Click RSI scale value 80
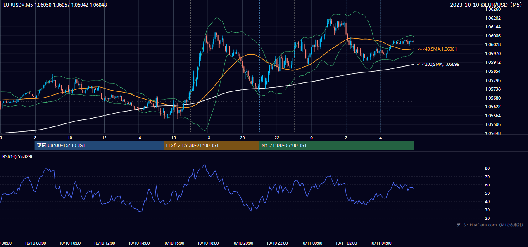This screenshot has width=528, height=247. click(x=487, y=168)
